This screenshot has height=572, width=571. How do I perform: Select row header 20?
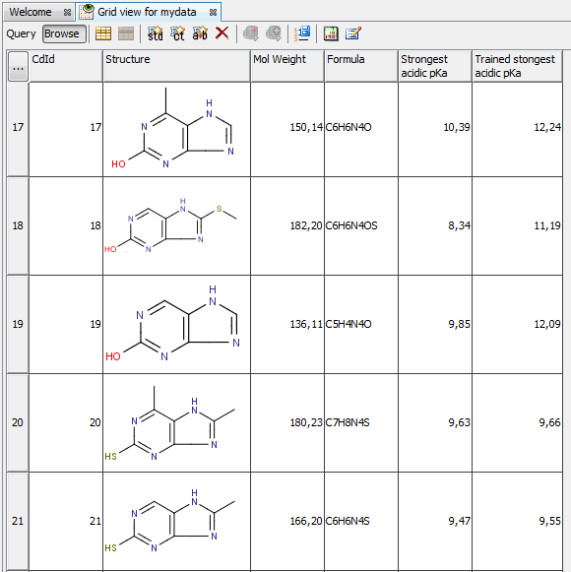click(18, 423)
